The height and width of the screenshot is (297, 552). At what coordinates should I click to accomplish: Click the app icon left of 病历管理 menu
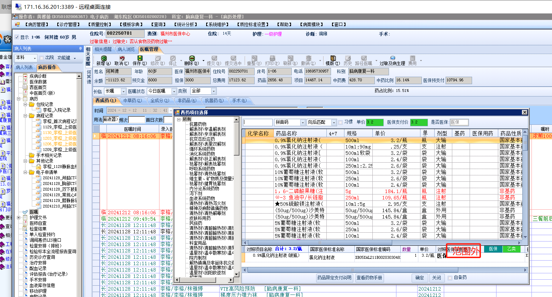click(17, 24)
